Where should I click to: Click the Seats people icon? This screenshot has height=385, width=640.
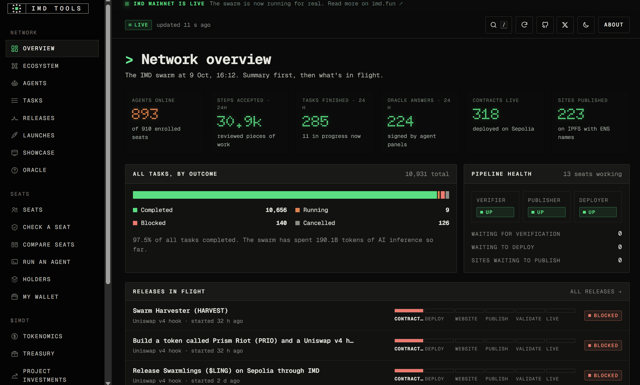click(15, 210)
